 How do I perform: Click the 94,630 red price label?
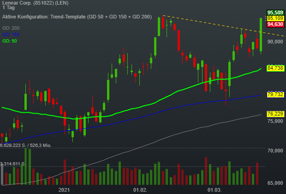275,24
